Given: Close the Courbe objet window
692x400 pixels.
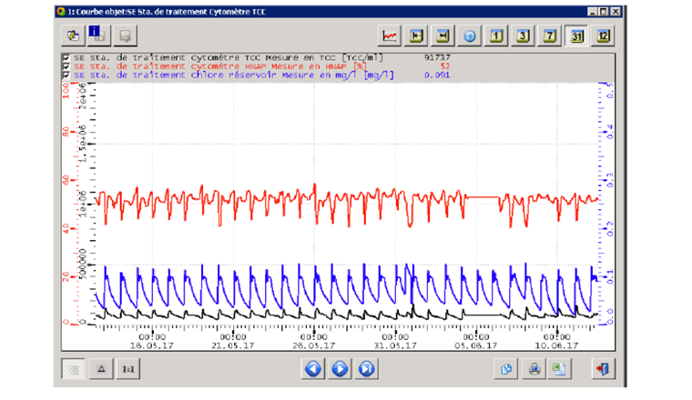Looking at the screenshot, I should [x=616, y=12].
